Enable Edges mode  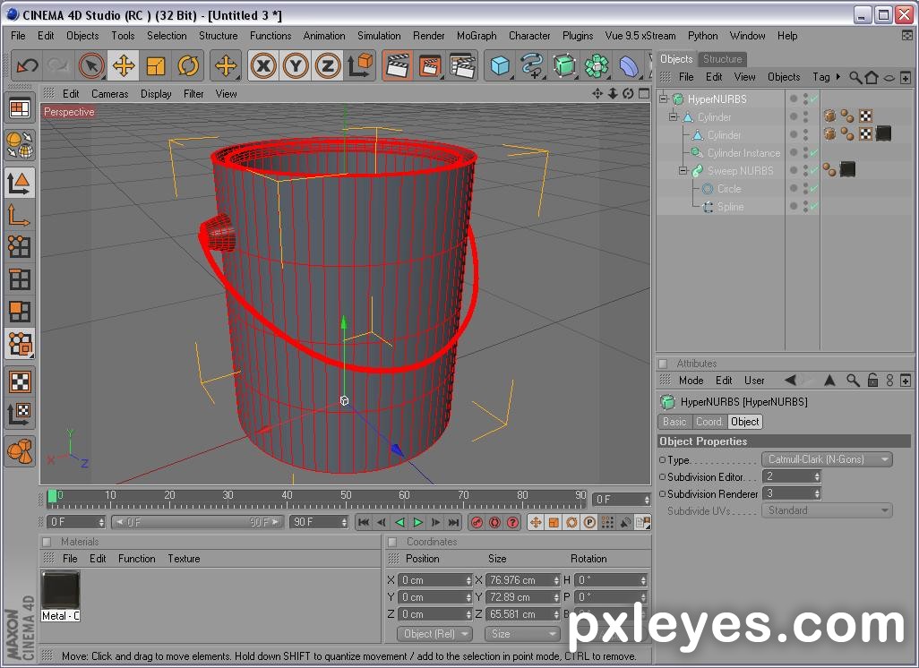coord(20,279)
